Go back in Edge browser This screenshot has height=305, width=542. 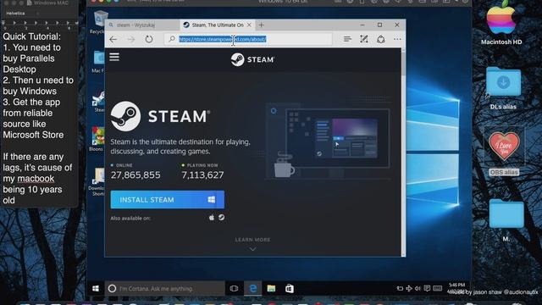coord(113,39)
